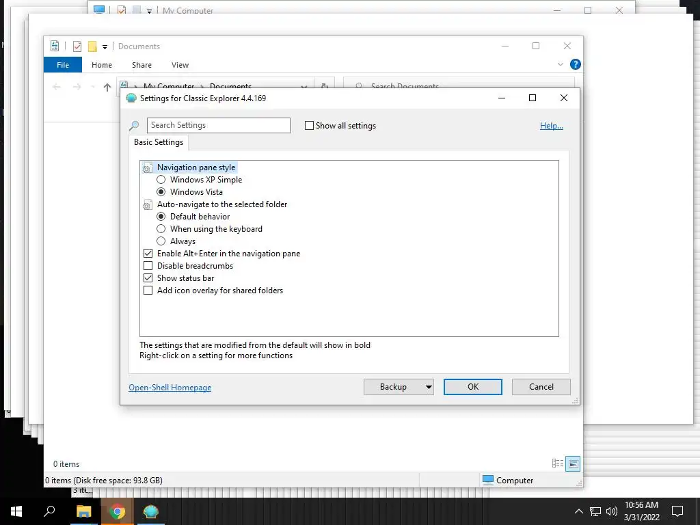The image size is (700, 525).
Task: Open the Backup button dropdown arrow
Action: click(428, 387)
